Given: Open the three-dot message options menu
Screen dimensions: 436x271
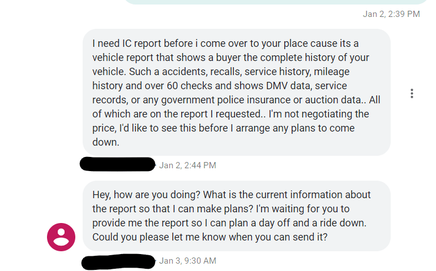Looking at the screenshot, I should pos(412,93).
